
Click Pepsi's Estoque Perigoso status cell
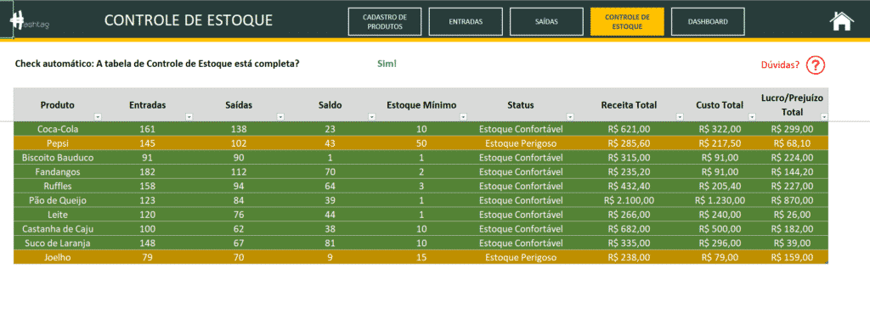point(521,143)
